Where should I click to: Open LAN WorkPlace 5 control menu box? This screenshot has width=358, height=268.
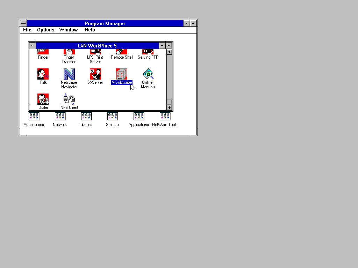33,46
